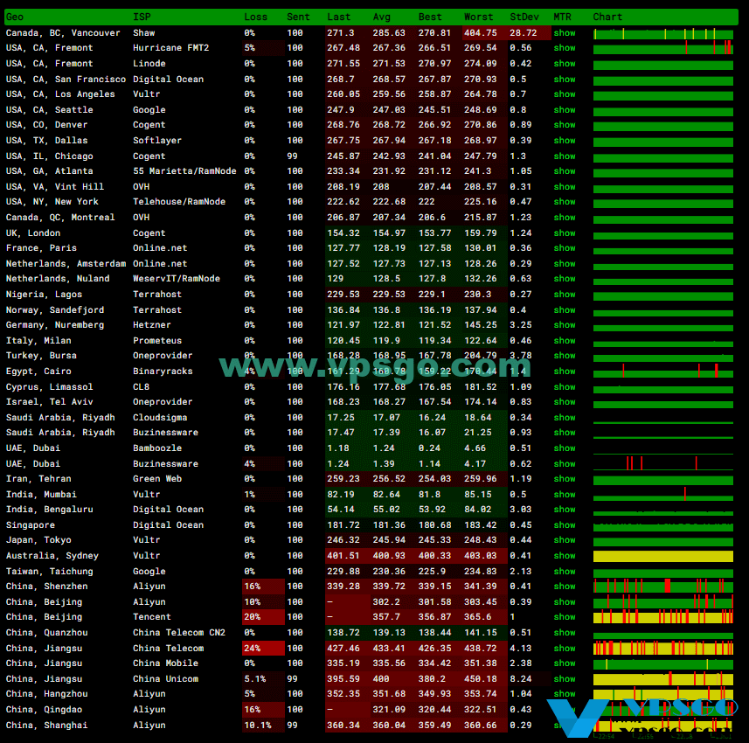Open the MTR show link for Vancouver Shaw
The height and width of the screenshot is (743, 749).
coord(564,33)
